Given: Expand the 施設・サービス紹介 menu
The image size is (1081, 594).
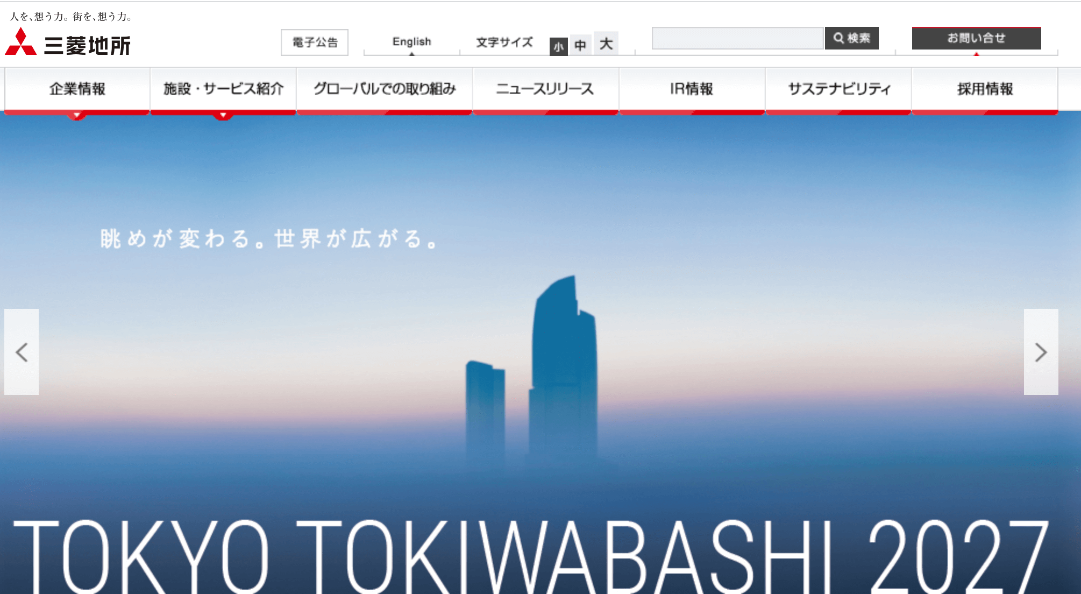Looking at the screenshot, I should [223, 89].
